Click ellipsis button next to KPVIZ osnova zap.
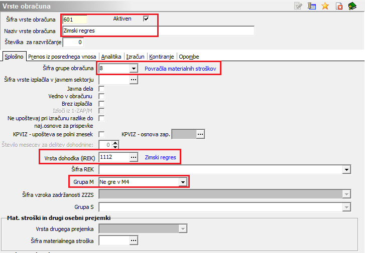The width and height of the screenshot is (365, 253). pyautogui.click(x=200, y=134)
